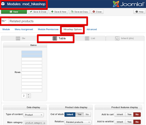Set Out of stock to Yes
Screen dimensions: 146x125
point(79,114)
